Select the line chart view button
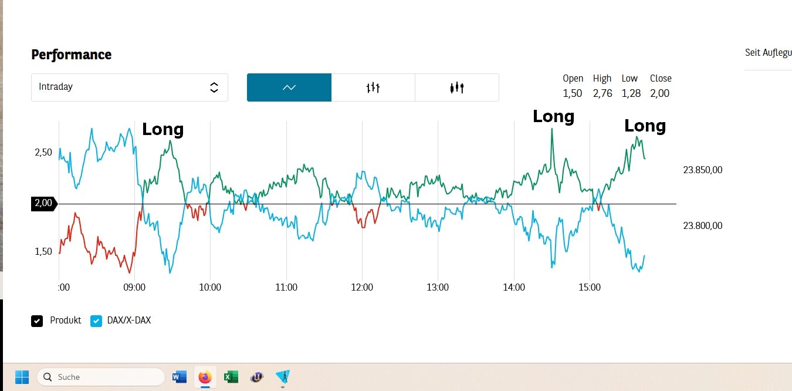The image size is (792, 391). coord(289,87)
